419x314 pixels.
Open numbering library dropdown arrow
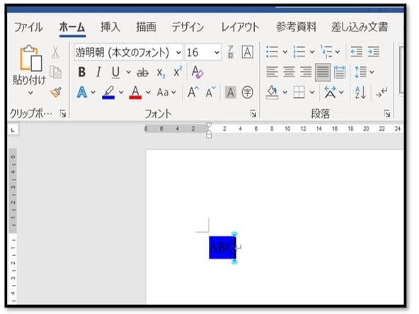(312, 52)
